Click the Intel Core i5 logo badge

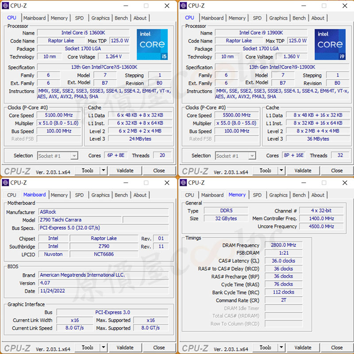tap(152, 45)
